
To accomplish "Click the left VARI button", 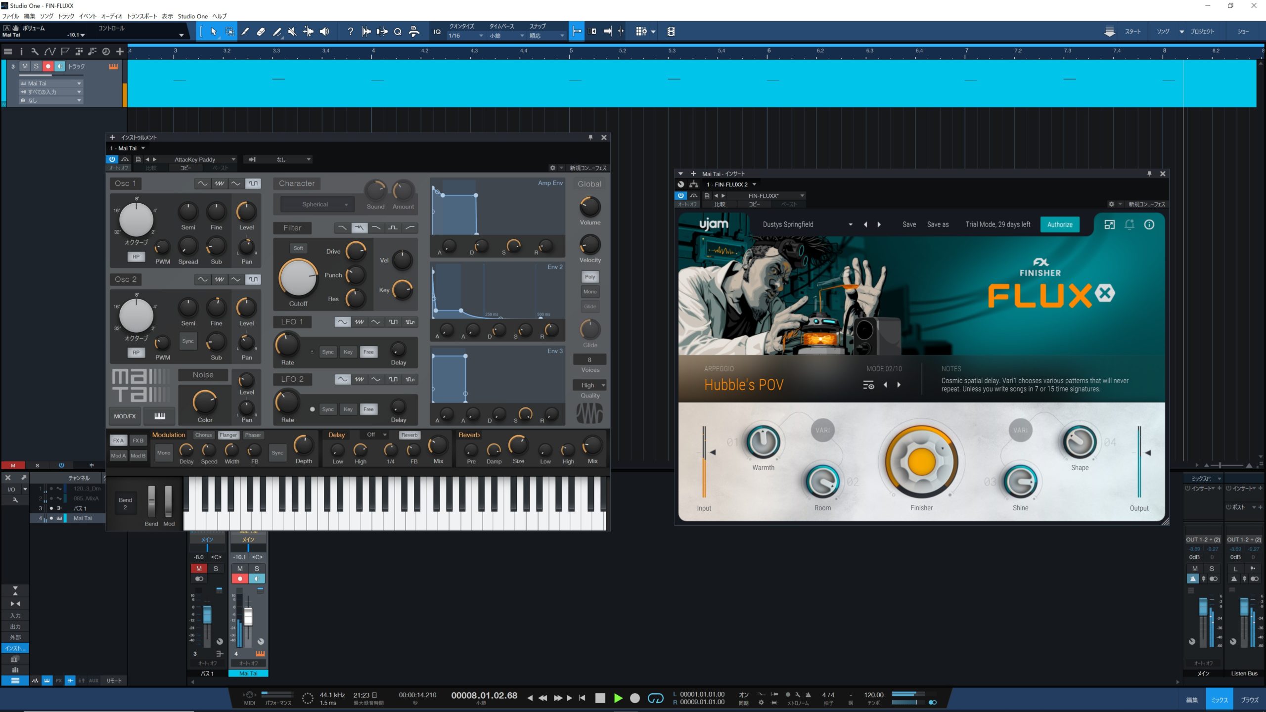I will click(x=822, y=430).
